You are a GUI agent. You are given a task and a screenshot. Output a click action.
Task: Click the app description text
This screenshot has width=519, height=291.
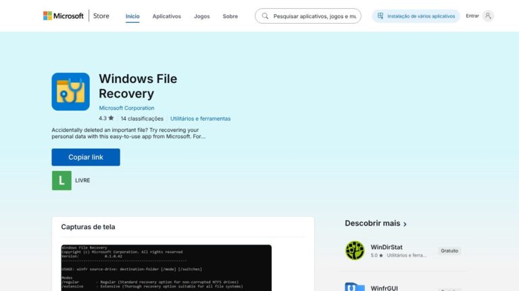click(x=128, y=133)
